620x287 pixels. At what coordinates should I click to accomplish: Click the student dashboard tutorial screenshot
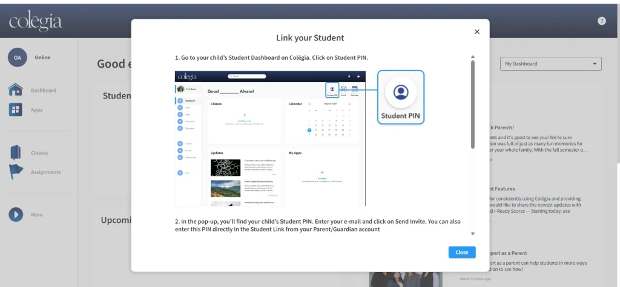(270, 138)
